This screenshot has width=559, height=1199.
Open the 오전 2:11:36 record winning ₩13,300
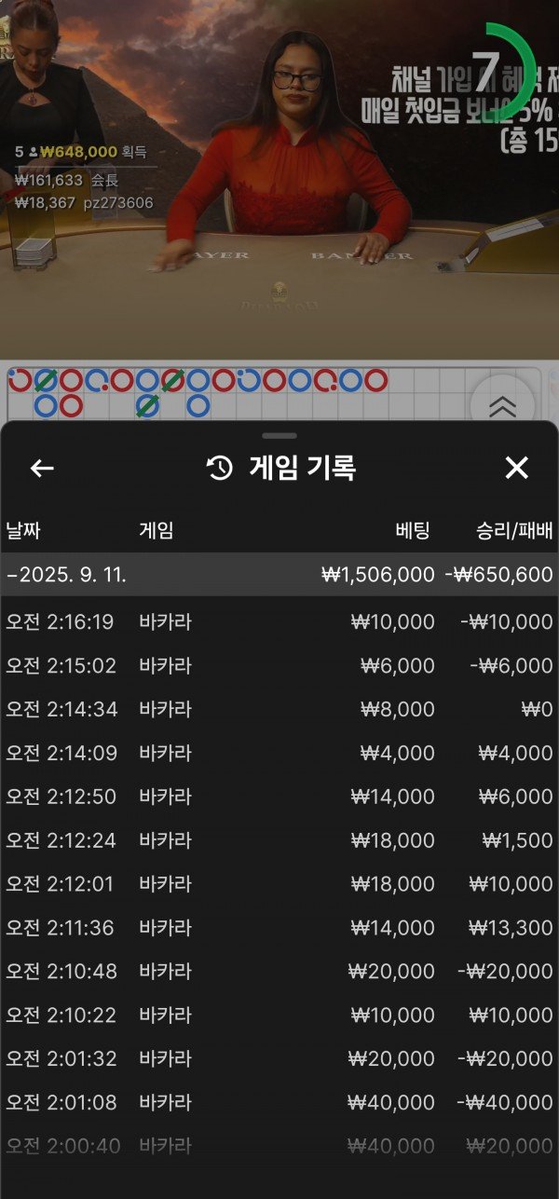point(279,927)
